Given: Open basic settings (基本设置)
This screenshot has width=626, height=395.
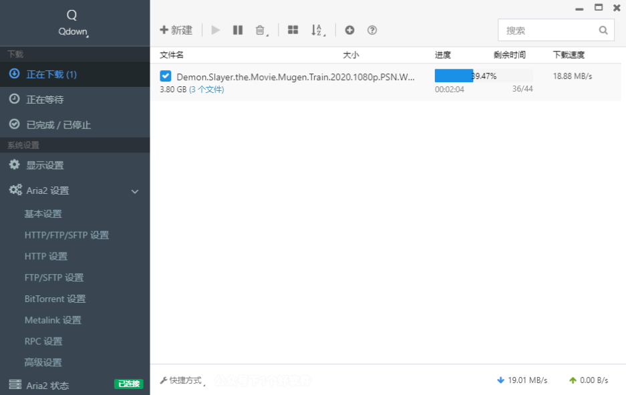Looking at the screenshot, I should click(x=43, y=214).
